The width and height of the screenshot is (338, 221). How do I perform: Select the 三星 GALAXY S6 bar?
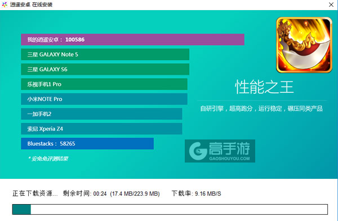point(105,69)
